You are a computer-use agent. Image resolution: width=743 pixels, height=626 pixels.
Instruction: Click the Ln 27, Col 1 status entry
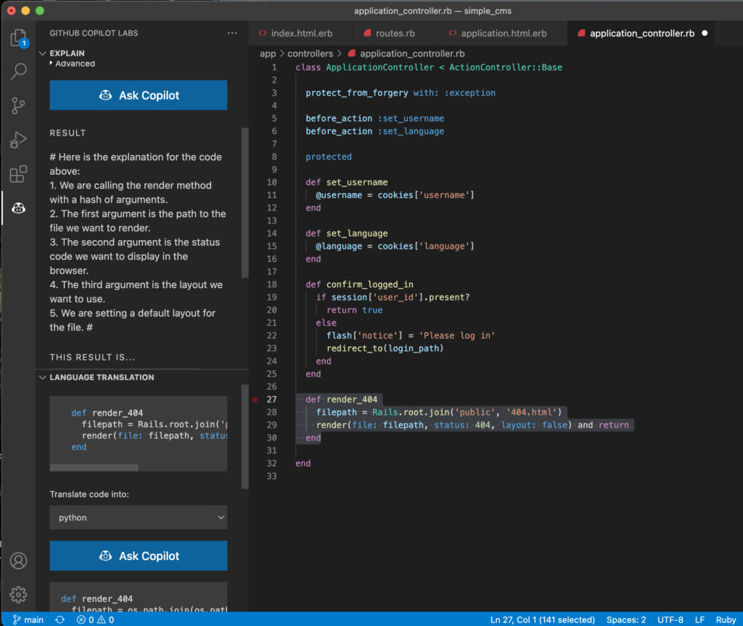pos(543,619)
